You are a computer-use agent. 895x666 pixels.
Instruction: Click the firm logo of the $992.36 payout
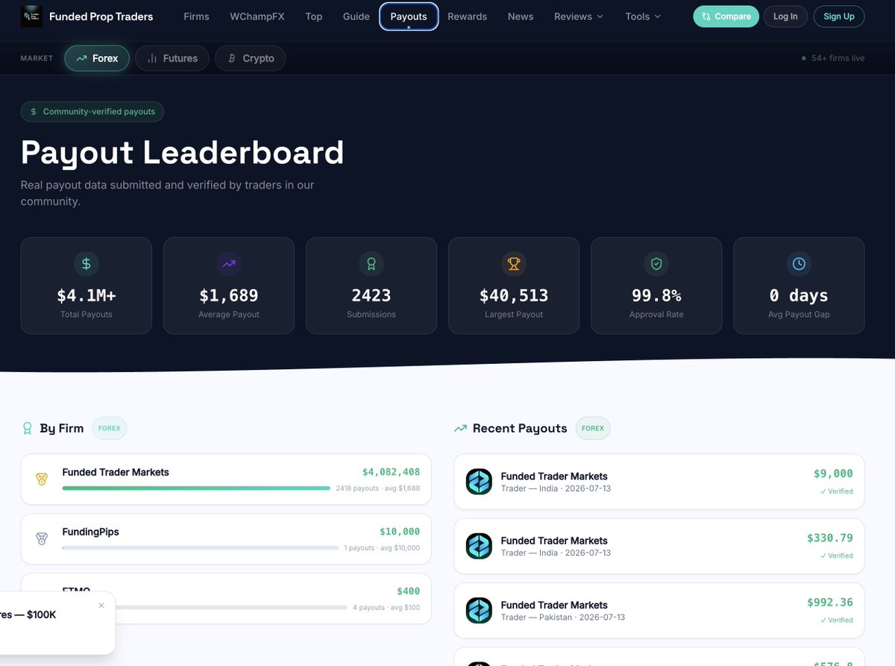click(479, 610)
